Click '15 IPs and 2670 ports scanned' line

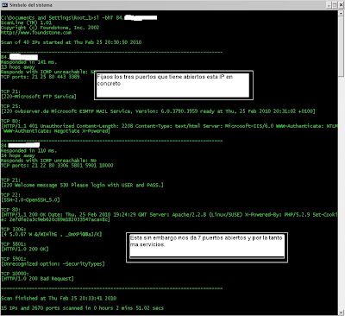(82, 308)
